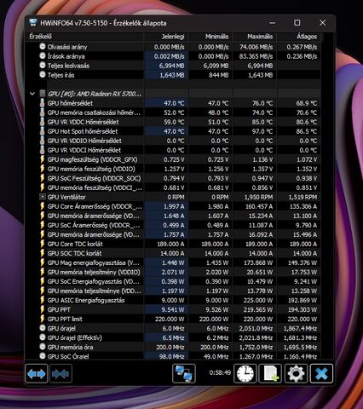This screenshot has height=409, width=363.
Task: Click lightning icon beside GPU SoC Feszültség
Action: (43, 178)
